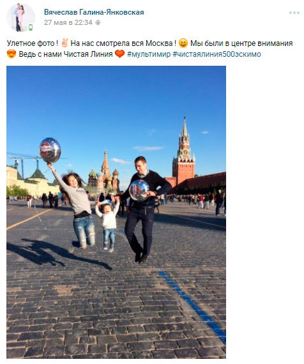Click the victory hand emoji in post text

coord(65,43)
